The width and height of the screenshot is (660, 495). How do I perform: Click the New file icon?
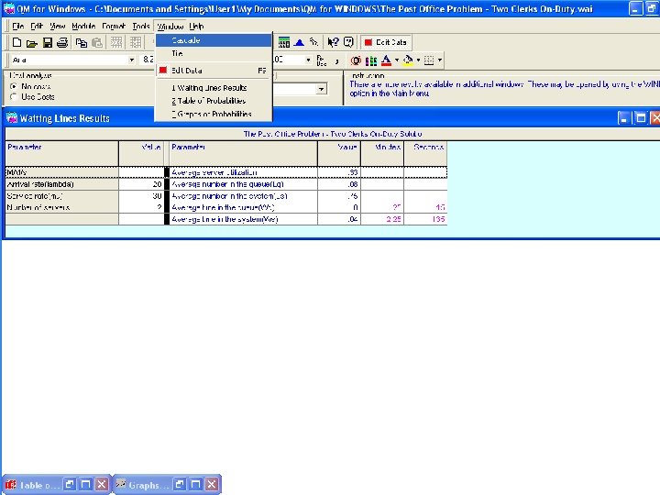tap(16, 42)
